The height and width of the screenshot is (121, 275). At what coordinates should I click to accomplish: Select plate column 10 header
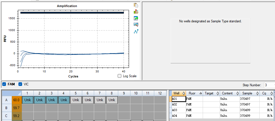point(136,93)
